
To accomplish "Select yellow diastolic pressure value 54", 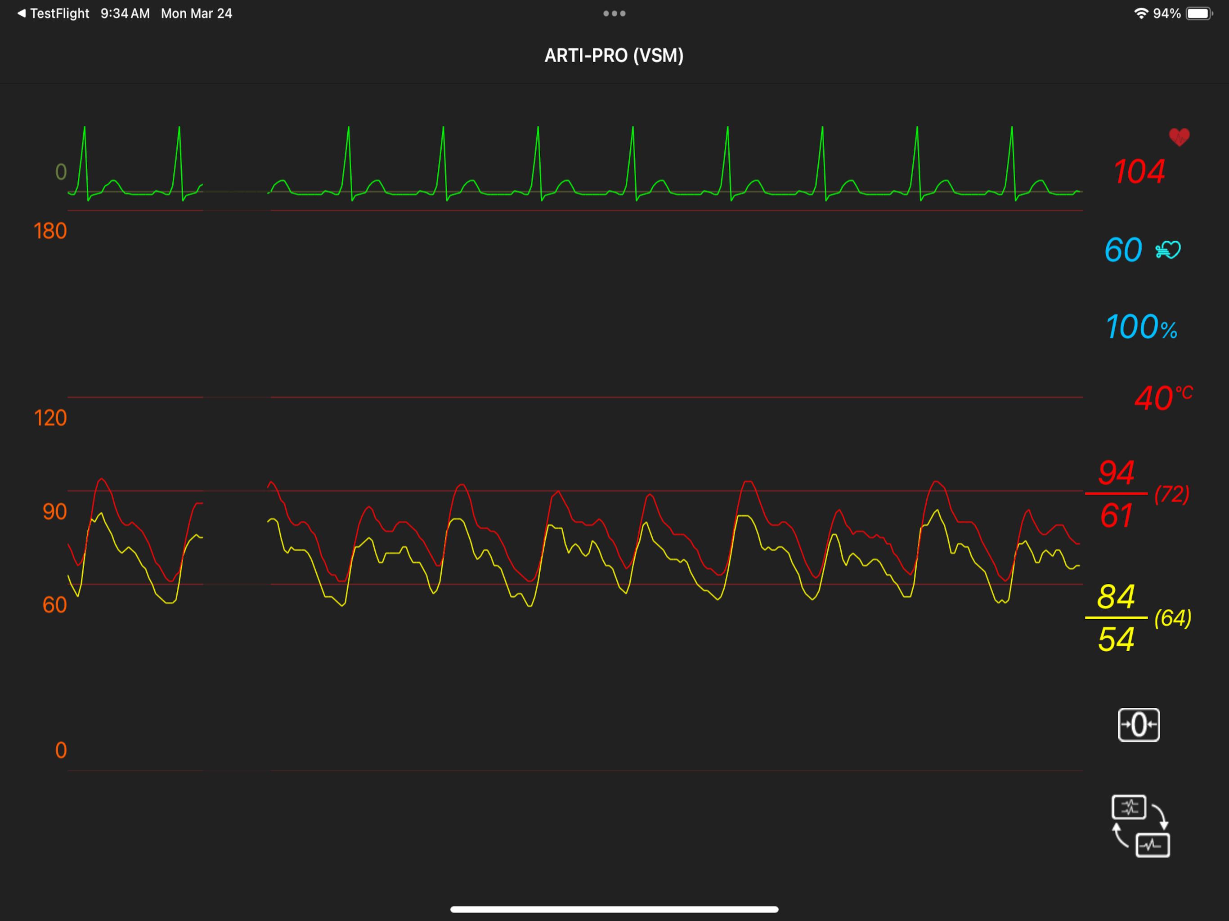I will click(x=1116, y=639).
